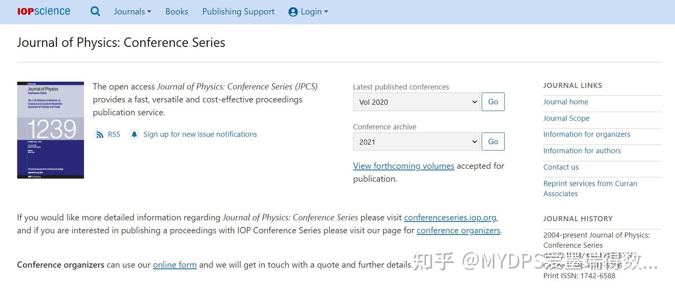
Task: Open the search magnifier icon
Action: (x=95, y=11)
